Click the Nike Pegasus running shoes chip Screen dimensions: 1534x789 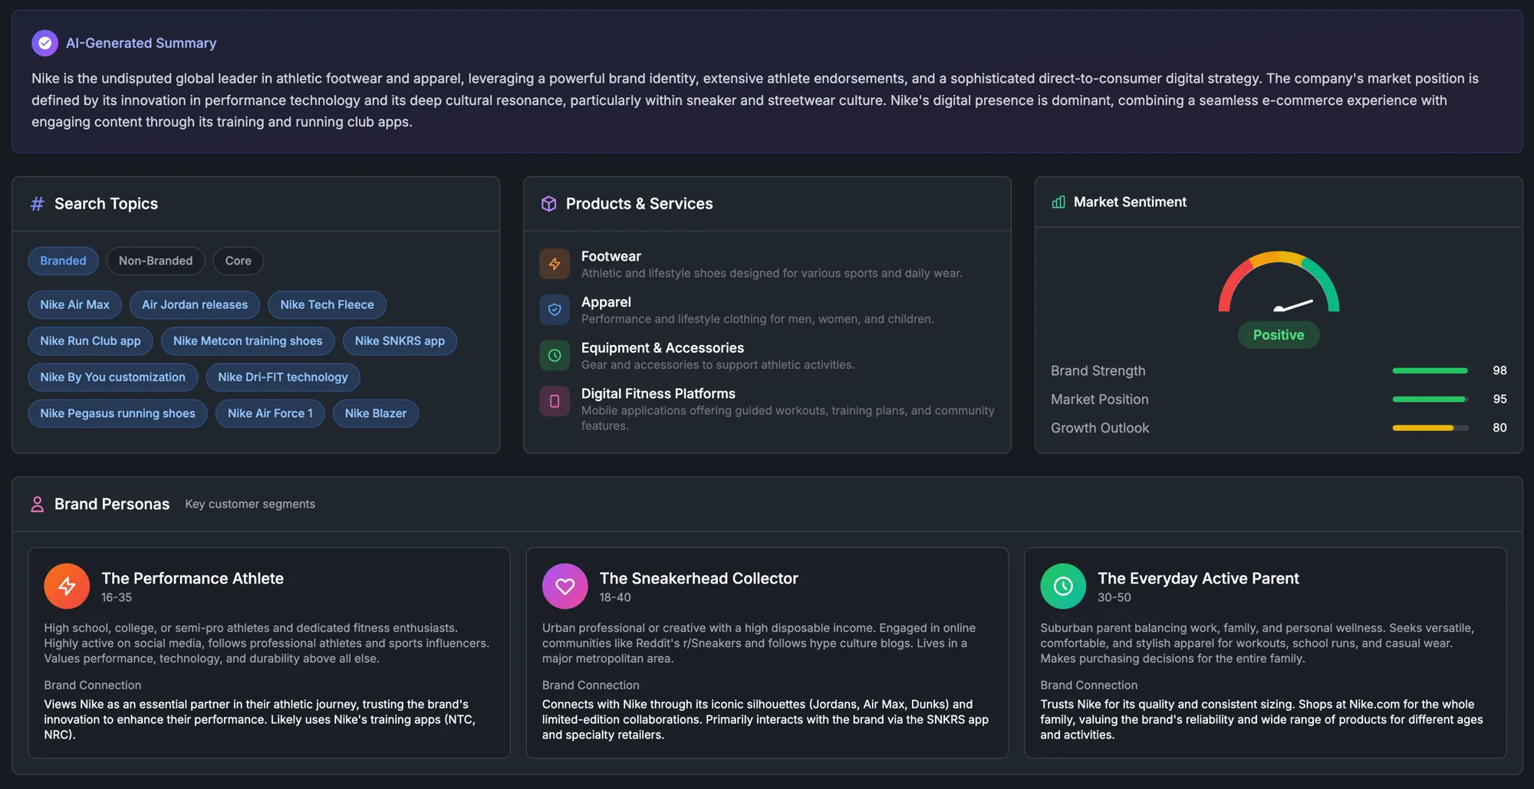(117, 413)
